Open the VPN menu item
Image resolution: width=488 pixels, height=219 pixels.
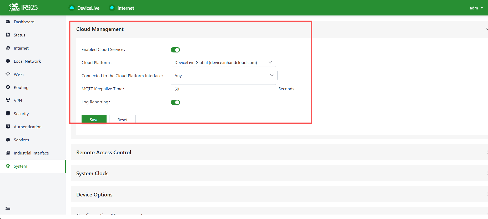click(x=33, y=100)
